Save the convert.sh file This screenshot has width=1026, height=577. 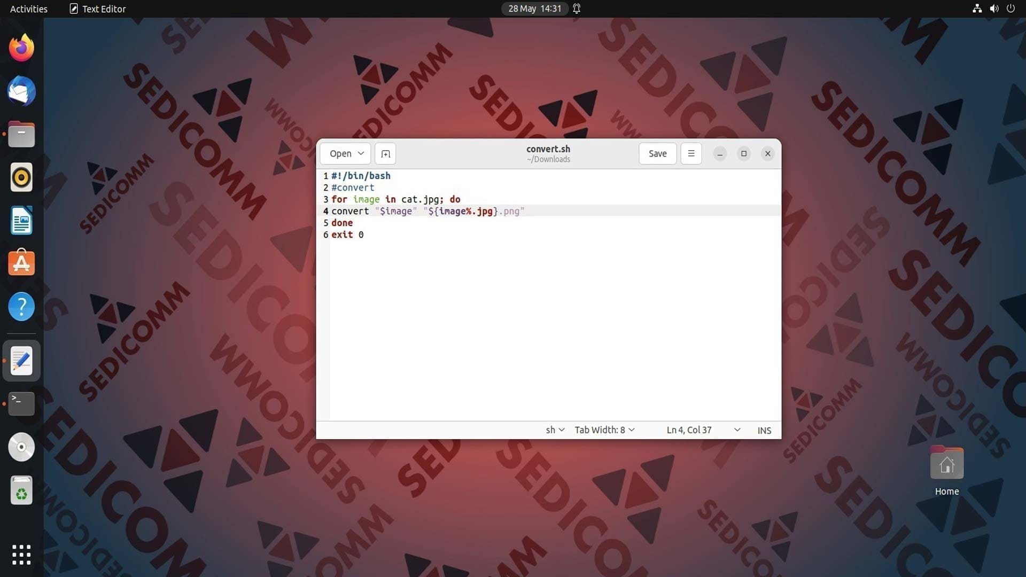click(657, 154)
